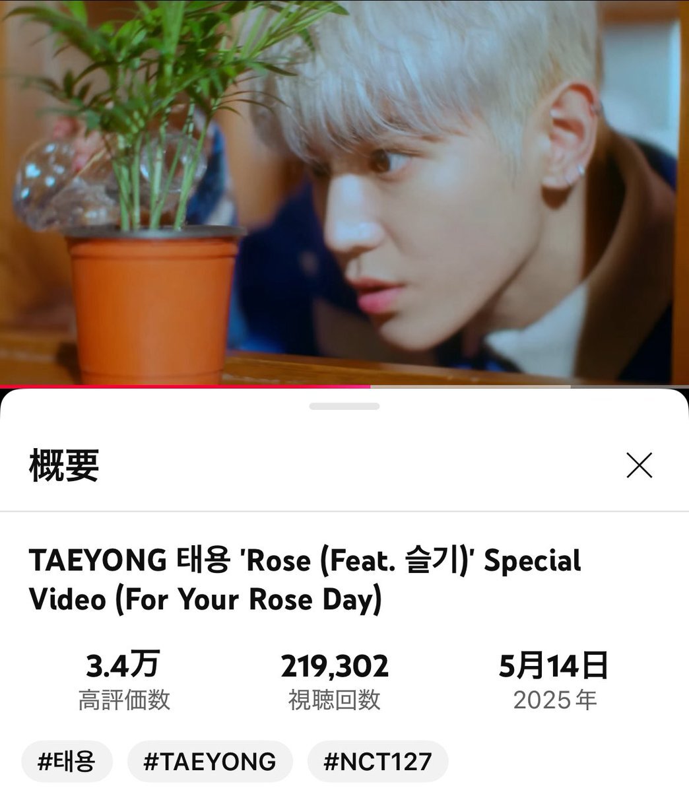
Task: Tap the 視聴回数 label
Action: [x=335, y=700]
